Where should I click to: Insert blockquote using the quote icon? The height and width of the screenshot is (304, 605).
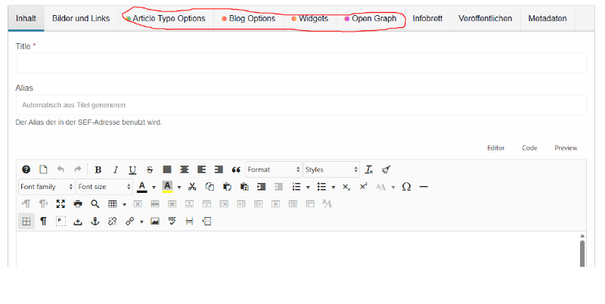[x=235, y=170]
